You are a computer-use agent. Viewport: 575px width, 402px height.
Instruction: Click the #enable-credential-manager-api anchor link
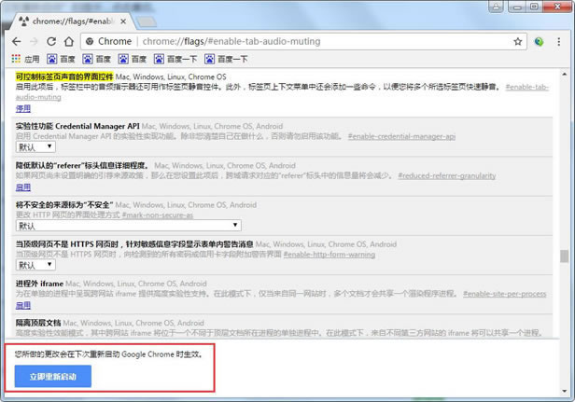tap(401, 136)
